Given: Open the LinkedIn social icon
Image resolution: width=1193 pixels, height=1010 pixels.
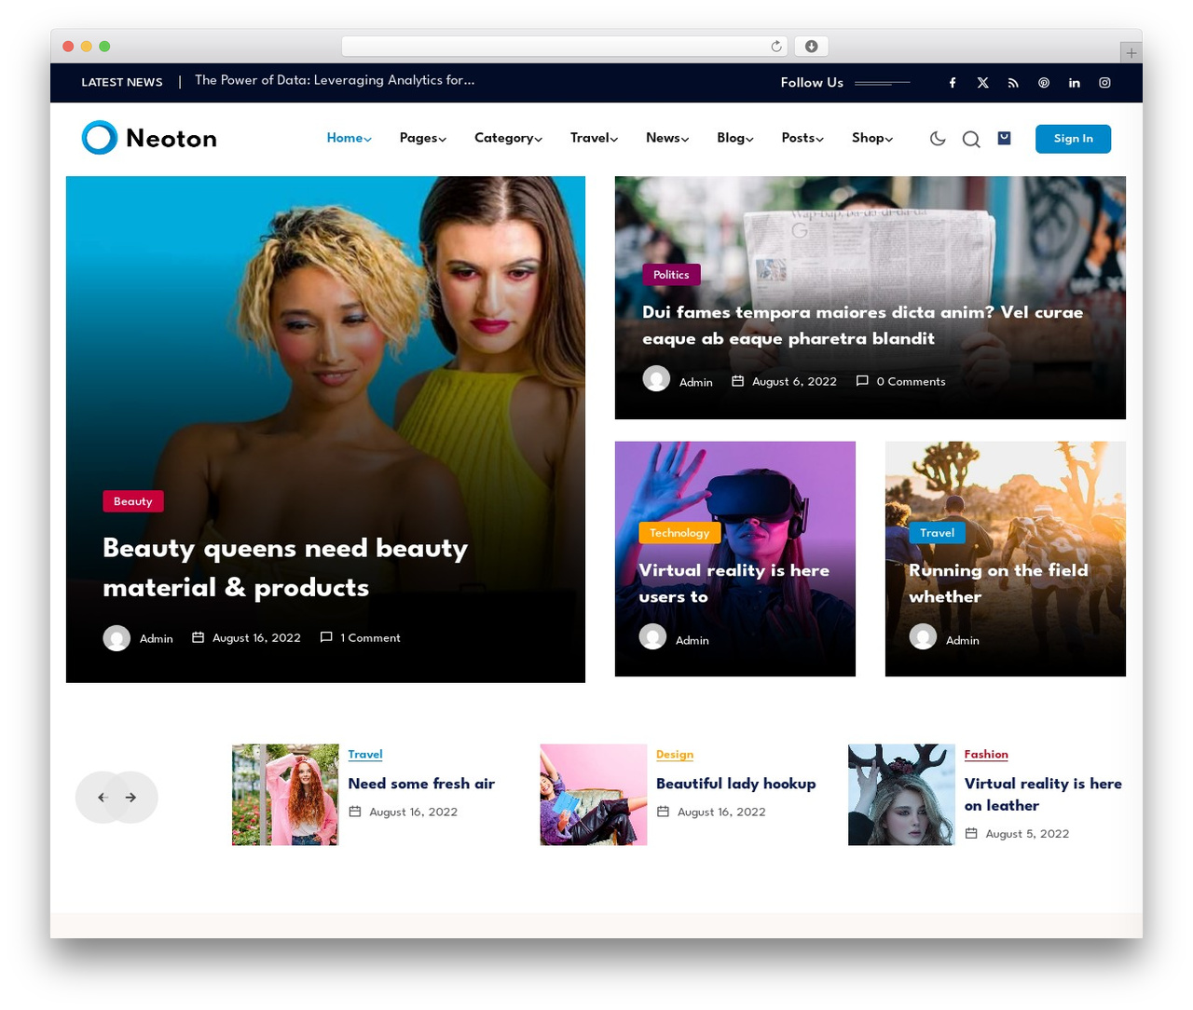Looking at the screenshot, I should (1075, 83).
